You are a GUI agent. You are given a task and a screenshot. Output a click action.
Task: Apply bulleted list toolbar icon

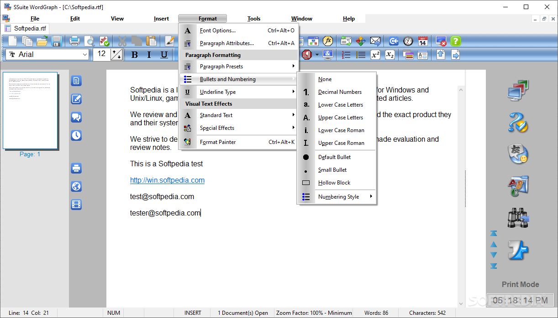[361, 55]
